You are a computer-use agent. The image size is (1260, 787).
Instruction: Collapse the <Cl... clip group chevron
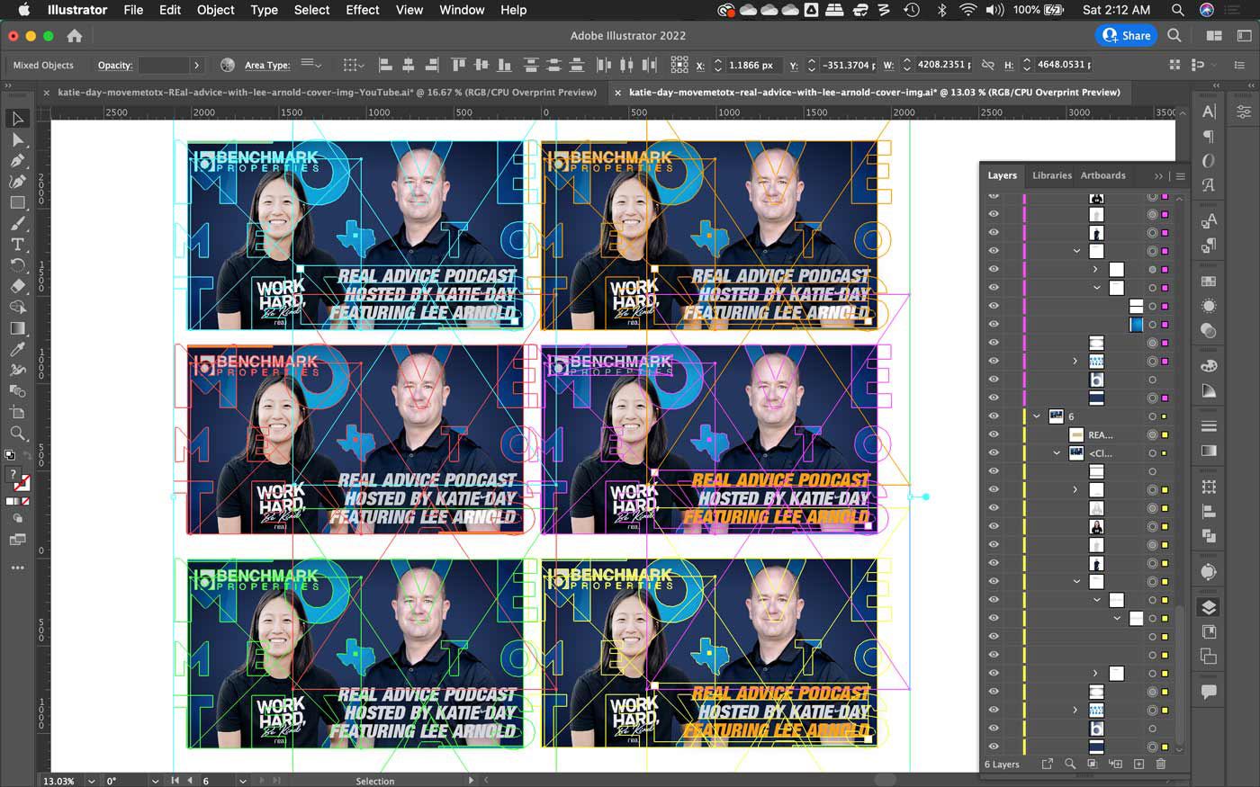click(x=1057, y=453)
